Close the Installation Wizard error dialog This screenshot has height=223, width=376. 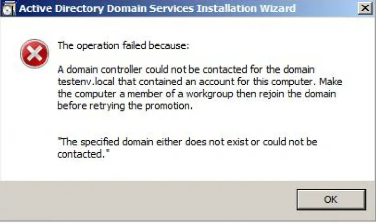click(365, 8)
